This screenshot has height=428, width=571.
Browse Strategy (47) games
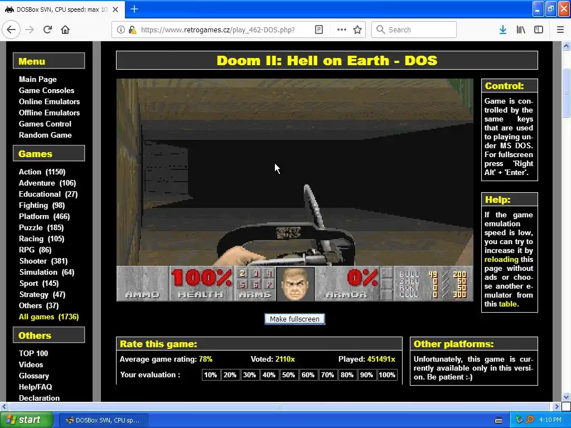pyautogui.click(x=42, y=294)
